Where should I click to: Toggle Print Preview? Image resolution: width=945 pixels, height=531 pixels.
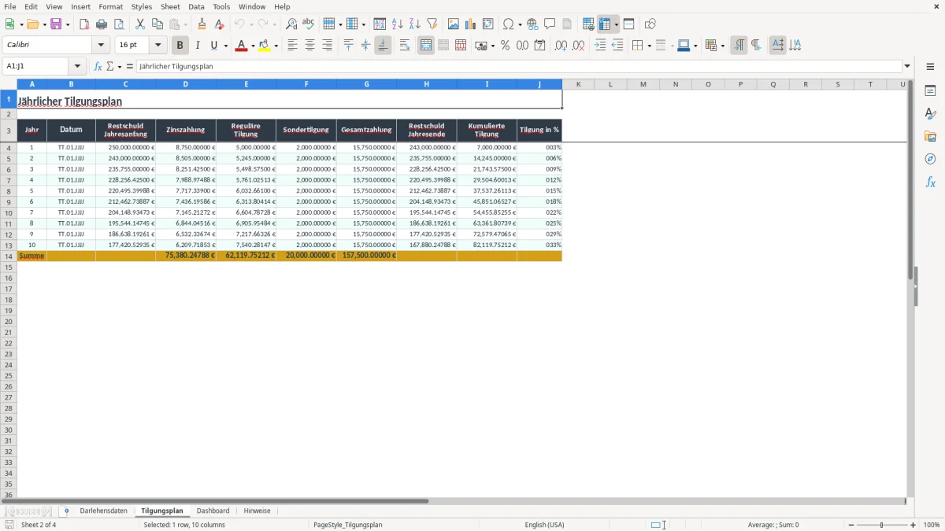[x=119, y=24]
